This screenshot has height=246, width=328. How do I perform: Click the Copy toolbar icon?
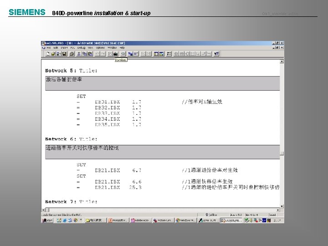coord(85,54)
